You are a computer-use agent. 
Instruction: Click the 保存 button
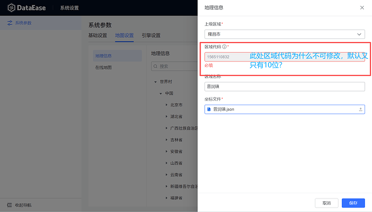pyautogui.click(x=353, y=203)
